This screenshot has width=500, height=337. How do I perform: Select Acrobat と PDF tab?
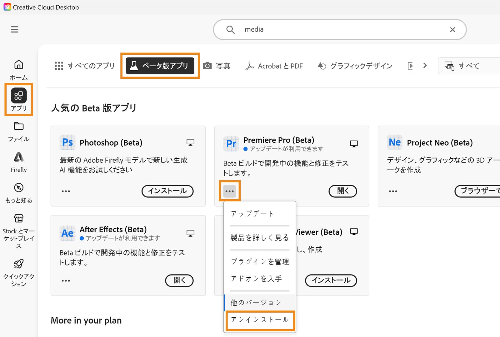tap(274, 66)
